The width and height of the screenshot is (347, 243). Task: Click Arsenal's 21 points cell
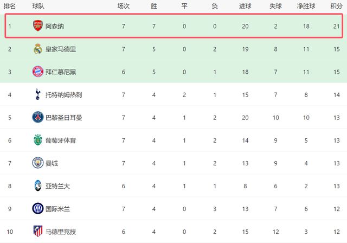coord(336,26)
